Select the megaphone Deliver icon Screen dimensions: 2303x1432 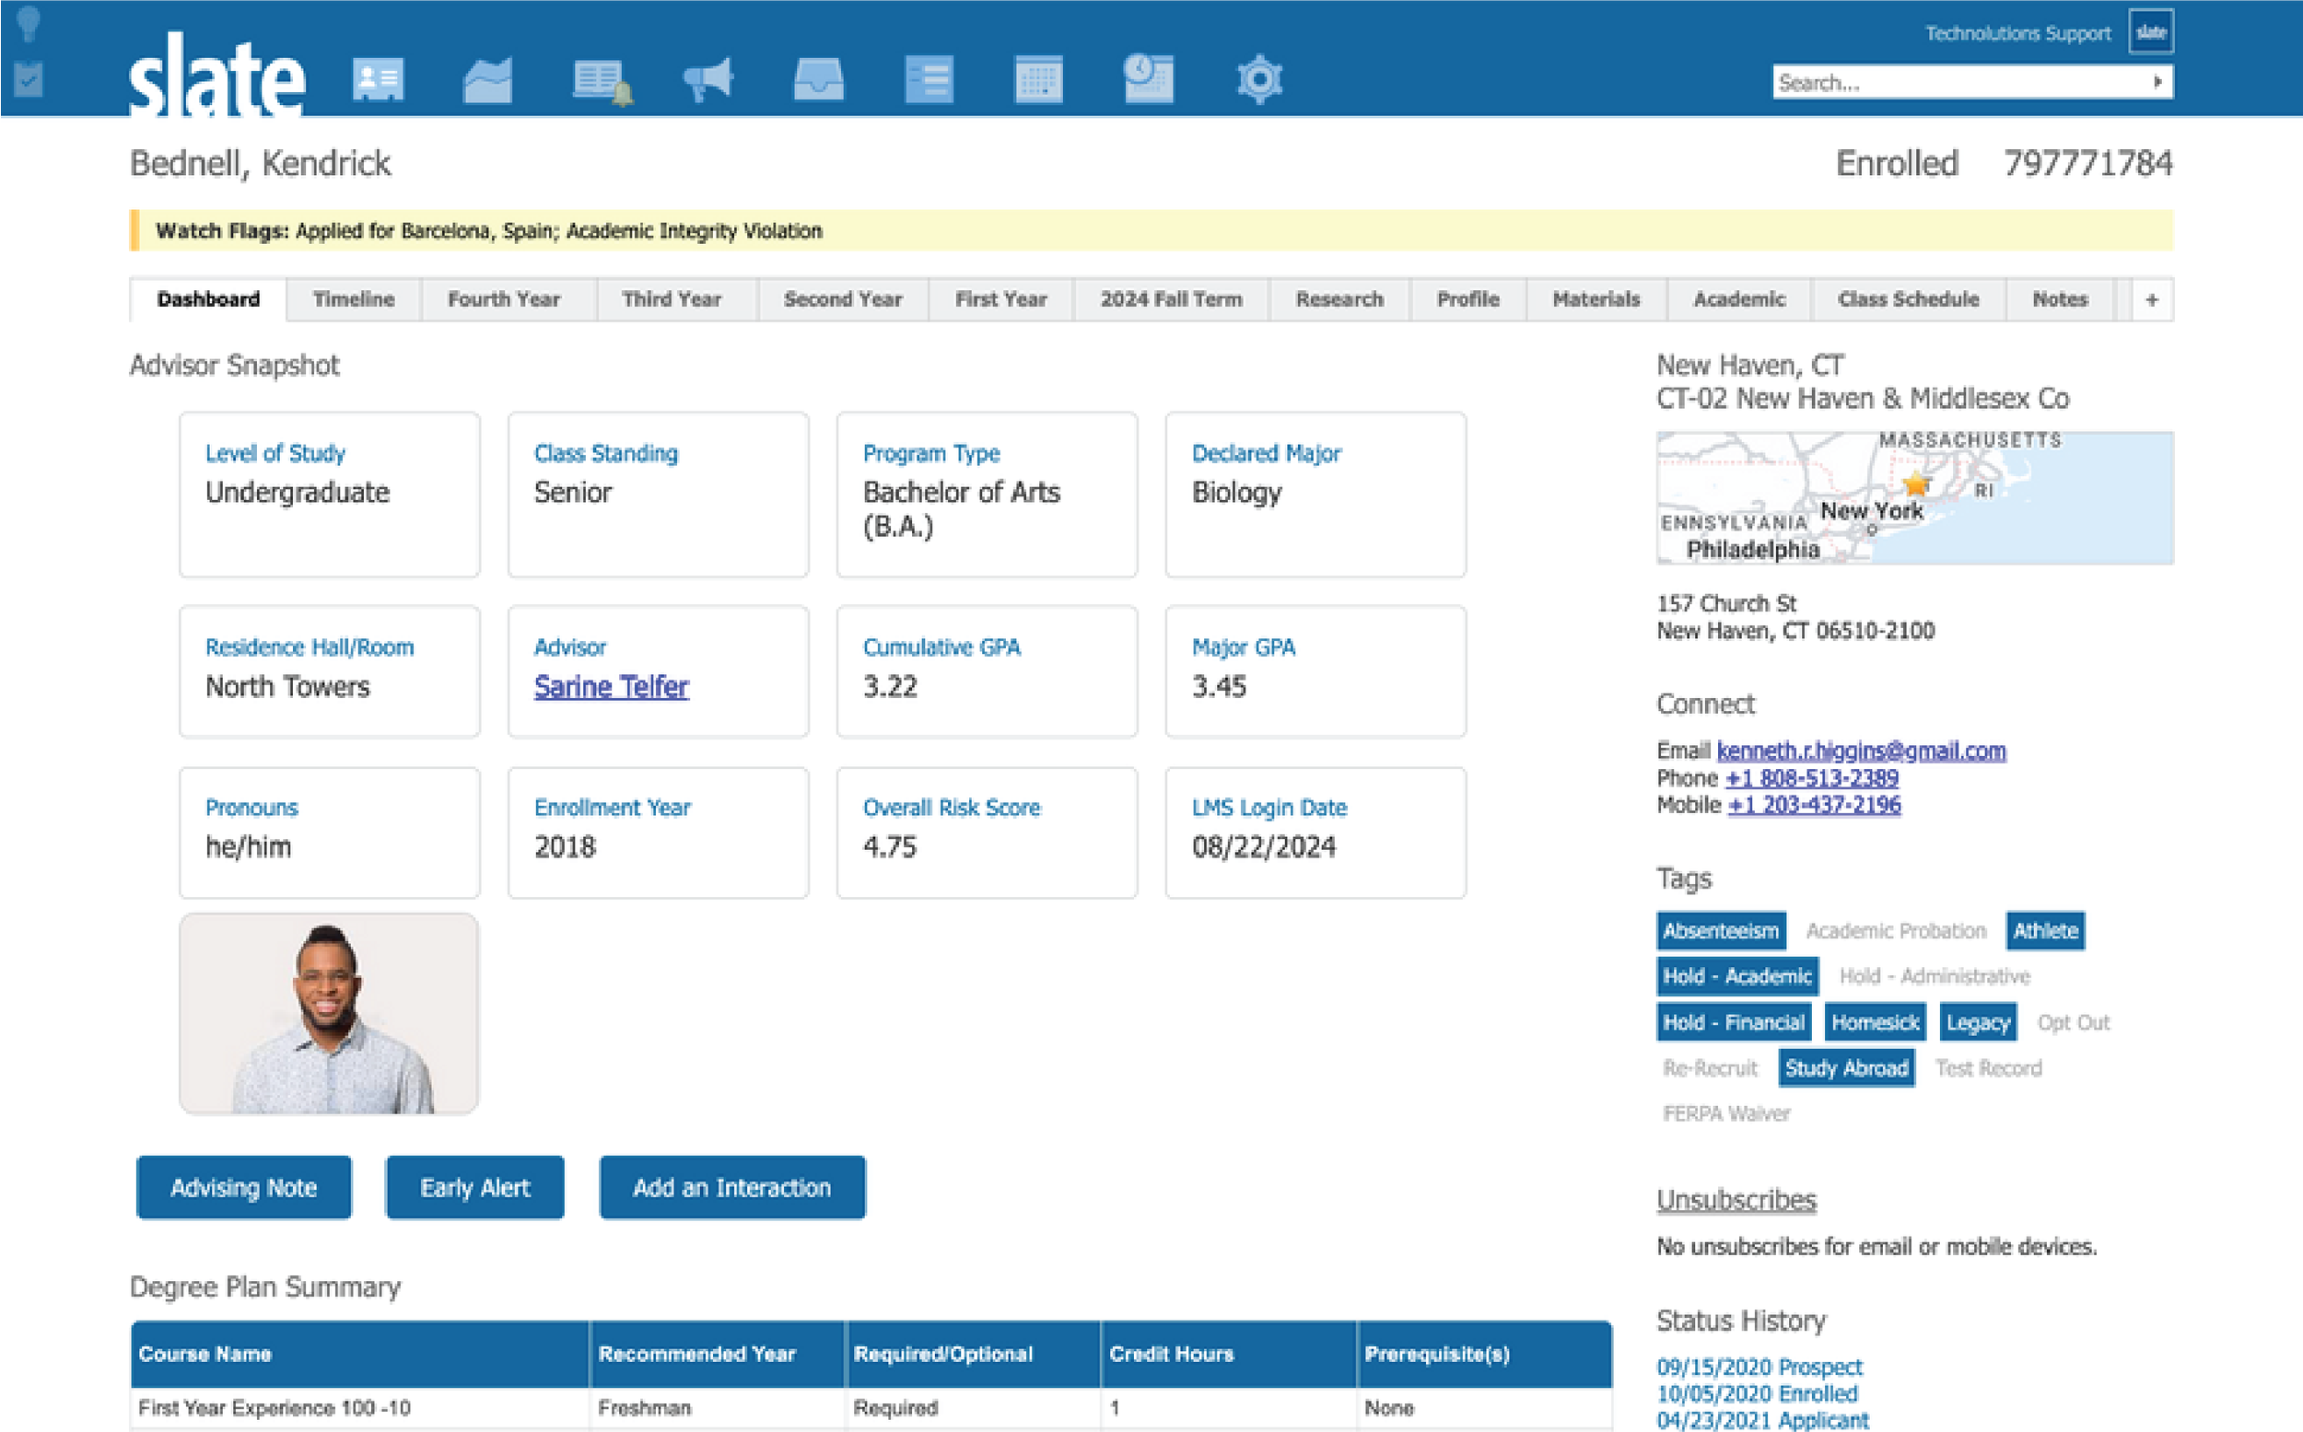[x=708, y=80]
